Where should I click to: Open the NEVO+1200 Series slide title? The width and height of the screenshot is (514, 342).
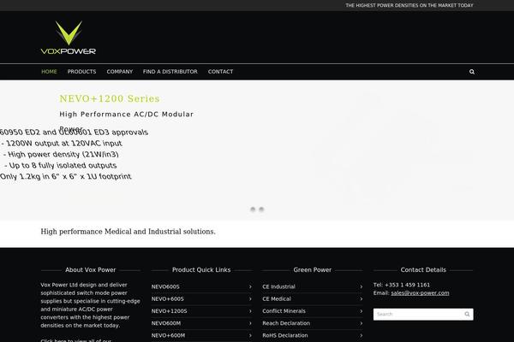(x=109, y=99)
